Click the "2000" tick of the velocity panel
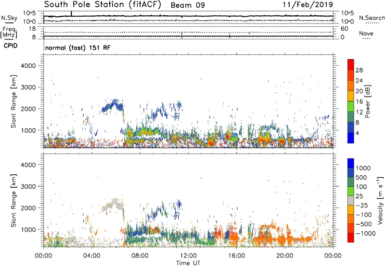Viewport: 385px width, 266px height. pos(28,208)
